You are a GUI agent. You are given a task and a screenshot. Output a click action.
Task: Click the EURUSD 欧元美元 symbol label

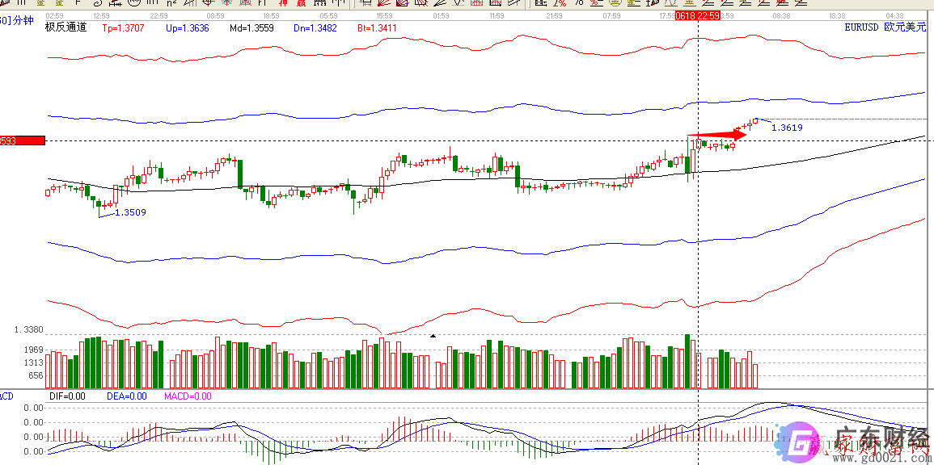[884, 27]
